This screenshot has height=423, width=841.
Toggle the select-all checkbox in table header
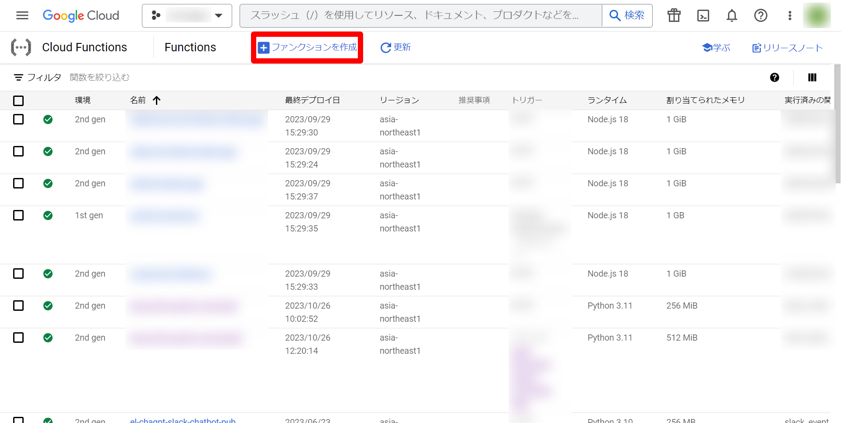tap(18, 101)
